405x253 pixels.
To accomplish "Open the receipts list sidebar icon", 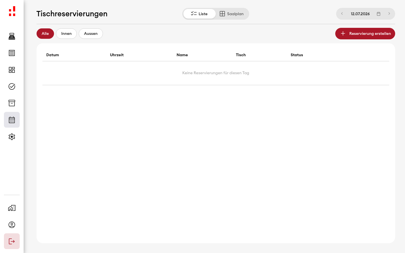I will click(12, 53).
